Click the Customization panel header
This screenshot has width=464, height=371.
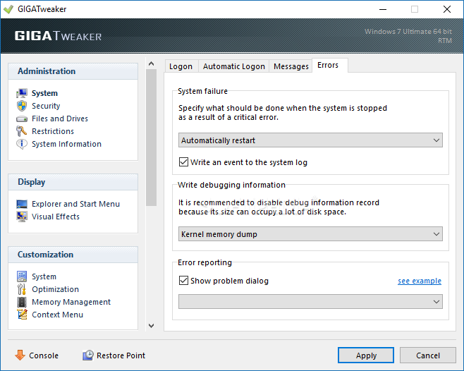(73, 255)
